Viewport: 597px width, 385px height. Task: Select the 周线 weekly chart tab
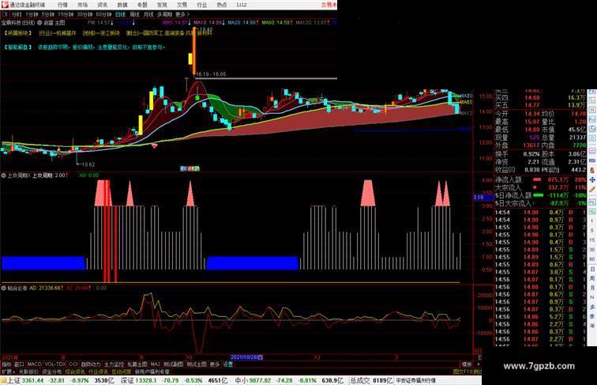pyautogui.click(x=134, y=14)
